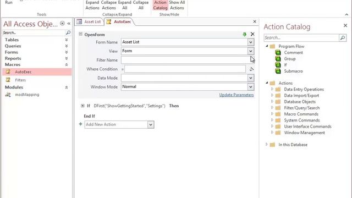Close the current document tab
This screenshot has height=198, width=352.
(255, 21)
